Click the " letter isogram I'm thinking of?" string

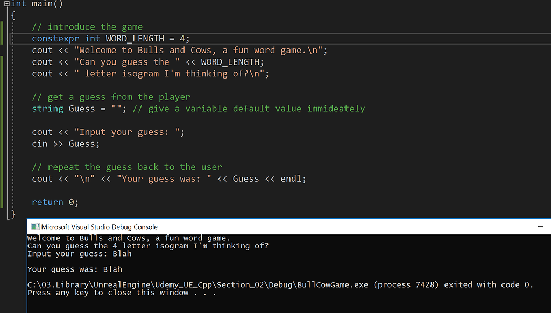coord(172,74)
